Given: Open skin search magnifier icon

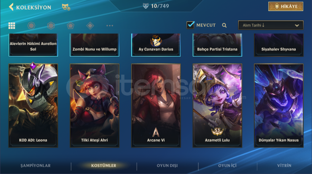Looking at the screenshot, I should pos(224,25).
